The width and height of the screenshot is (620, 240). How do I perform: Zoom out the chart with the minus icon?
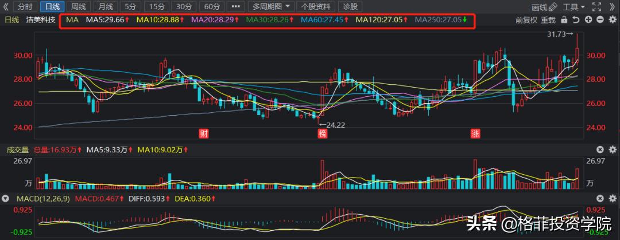(600, 19)
